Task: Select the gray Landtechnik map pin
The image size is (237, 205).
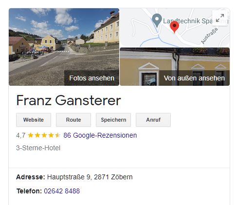Action: pos(157,20)
